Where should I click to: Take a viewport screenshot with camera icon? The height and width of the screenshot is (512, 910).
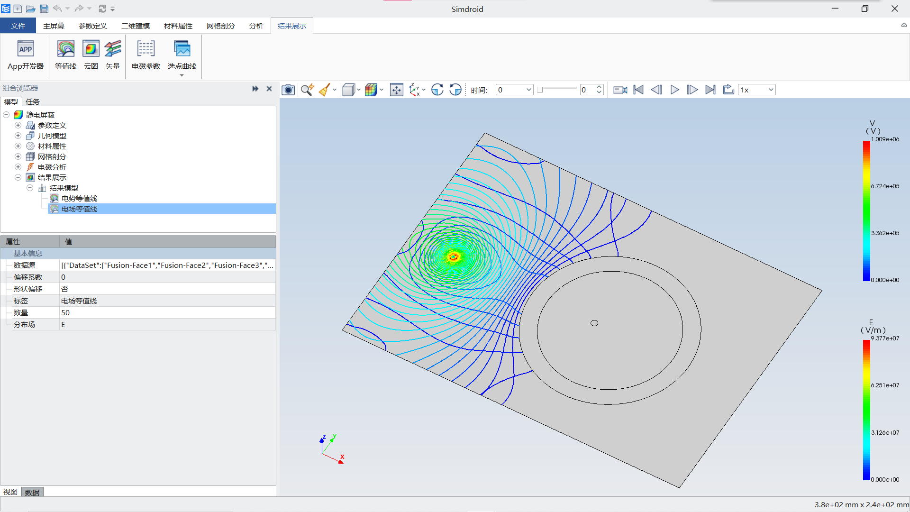[288, 90]
